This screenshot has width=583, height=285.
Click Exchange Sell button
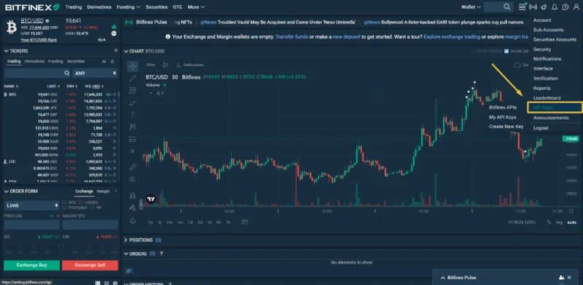point(90,265)
